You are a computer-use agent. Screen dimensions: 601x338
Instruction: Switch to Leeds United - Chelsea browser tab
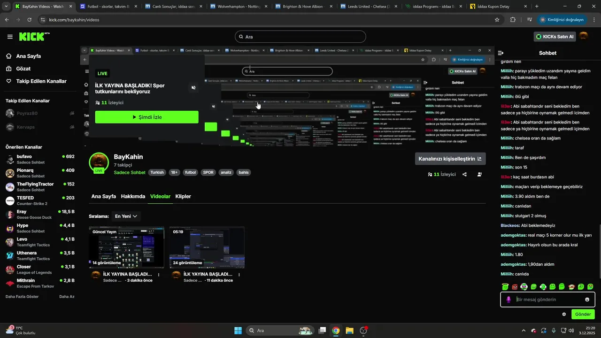click(368, 7)
